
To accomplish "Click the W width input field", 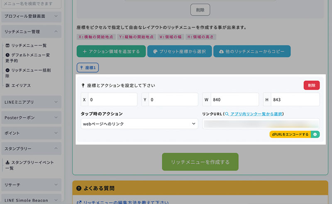I will pyautogui.click(x=234, y=100).
